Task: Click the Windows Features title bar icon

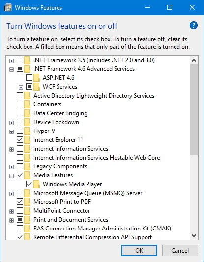Action: [8, 8]
